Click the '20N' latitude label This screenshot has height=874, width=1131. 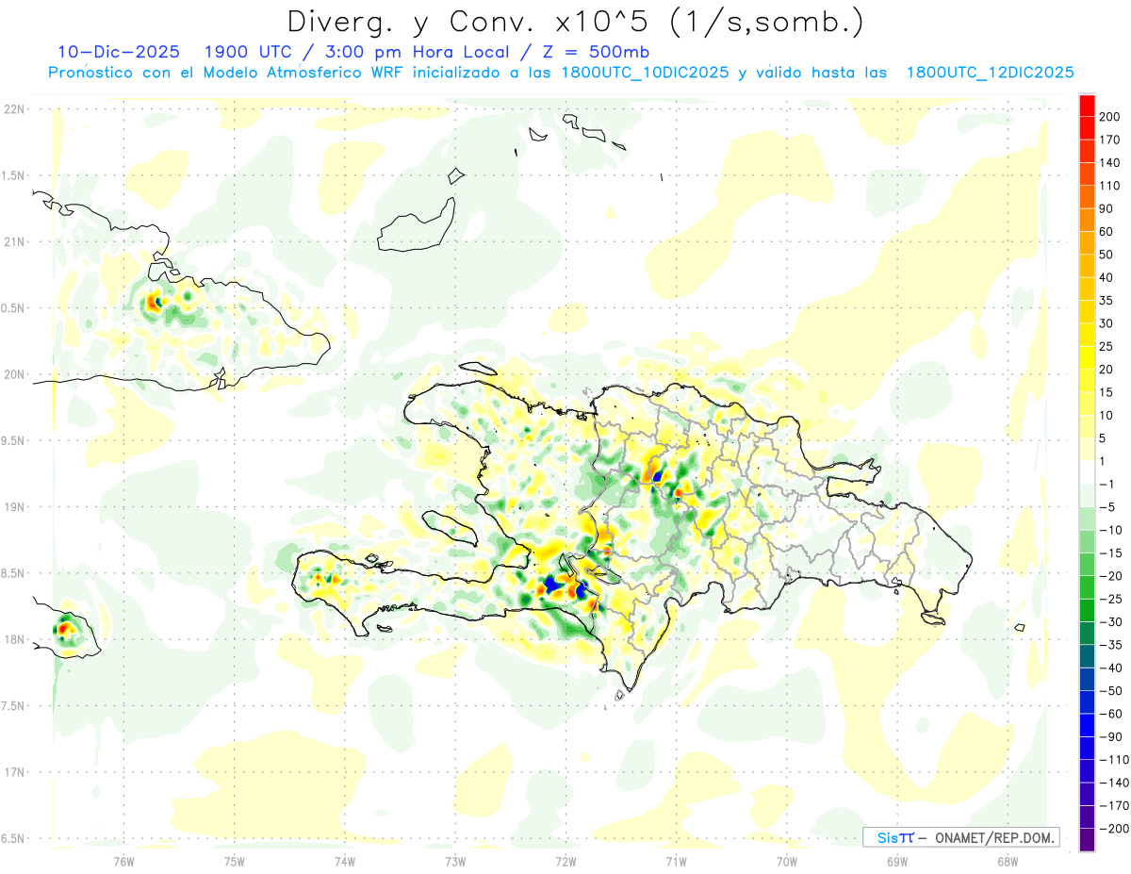[x=12, y=374]
